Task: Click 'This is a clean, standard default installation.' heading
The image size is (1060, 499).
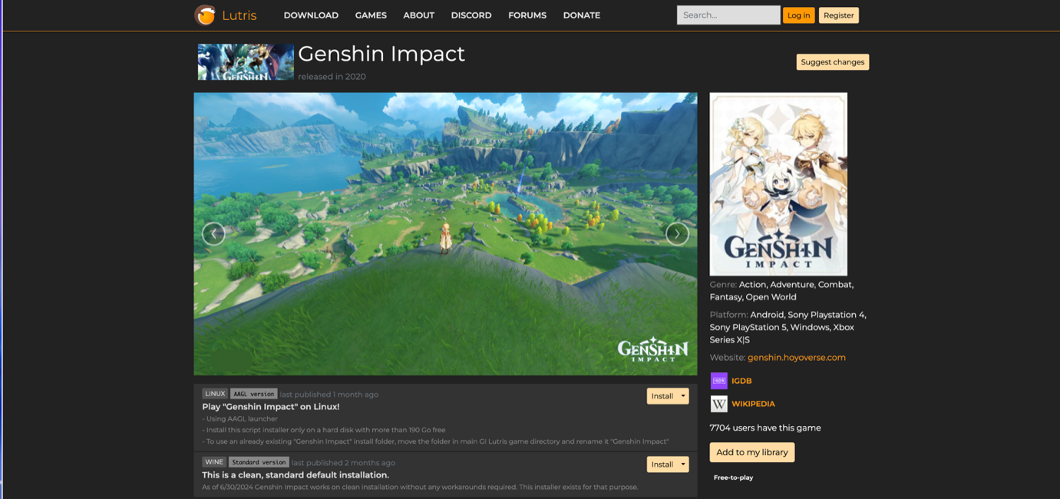Action: coord(296,475)
